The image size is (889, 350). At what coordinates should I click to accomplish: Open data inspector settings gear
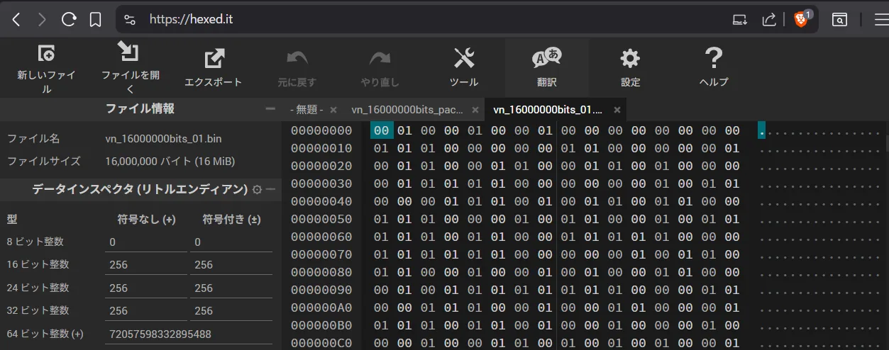(257, 190)
